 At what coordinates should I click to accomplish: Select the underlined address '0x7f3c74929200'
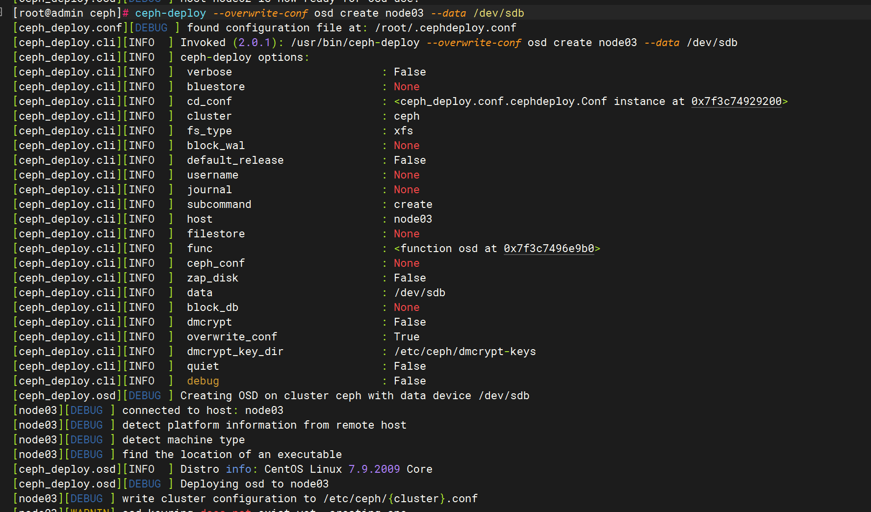[736, 102]
